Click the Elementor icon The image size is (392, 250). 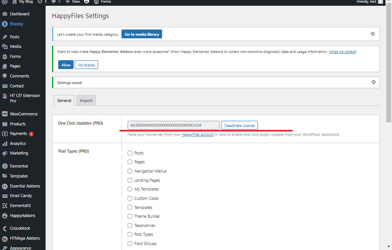coord(5,166)
